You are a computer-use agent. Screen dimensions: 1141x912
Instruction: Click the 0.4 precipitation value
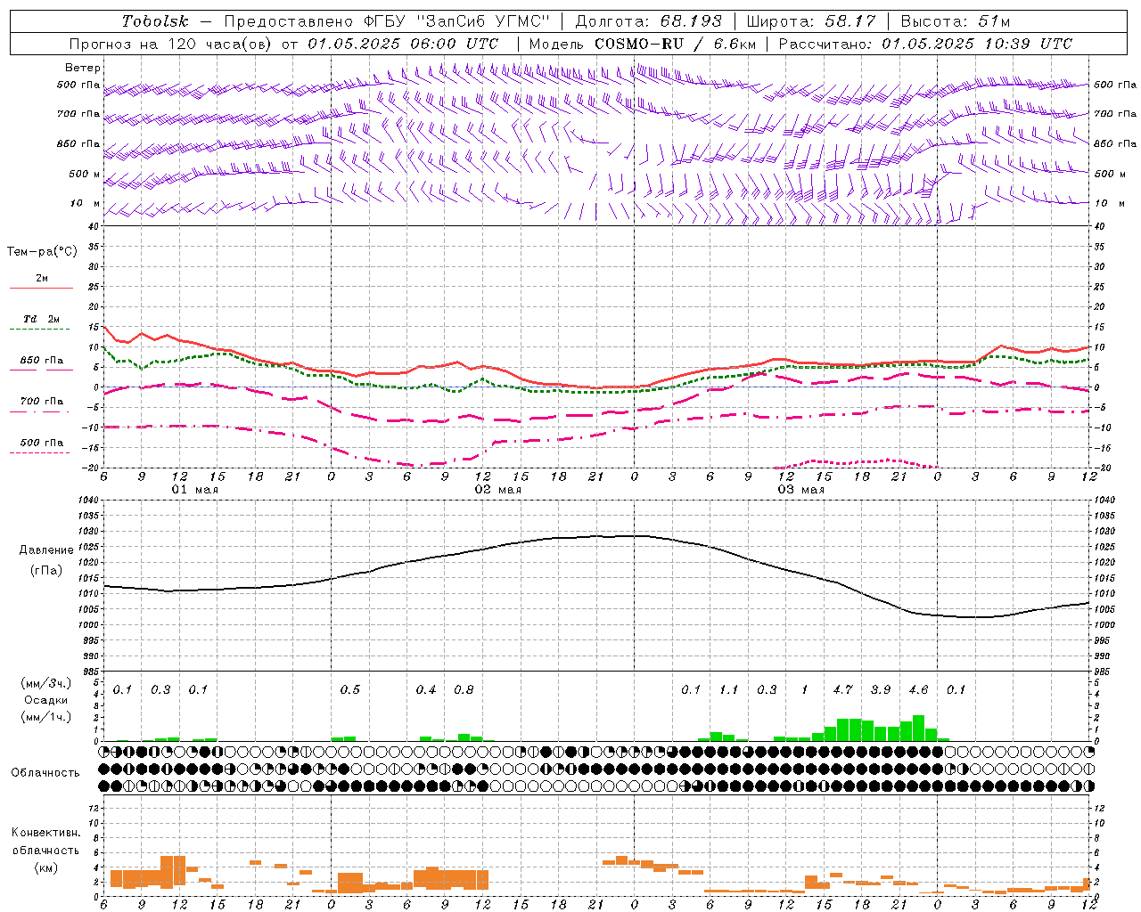pyautogui.click(x=426, y=689)
